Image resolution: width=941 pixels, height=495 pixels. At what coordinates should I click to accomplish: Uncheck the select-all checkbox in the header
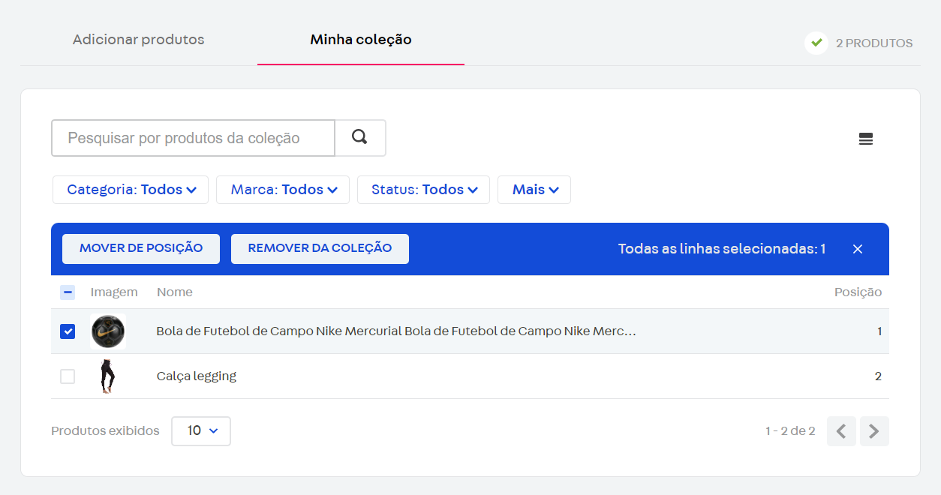(68, 292)
